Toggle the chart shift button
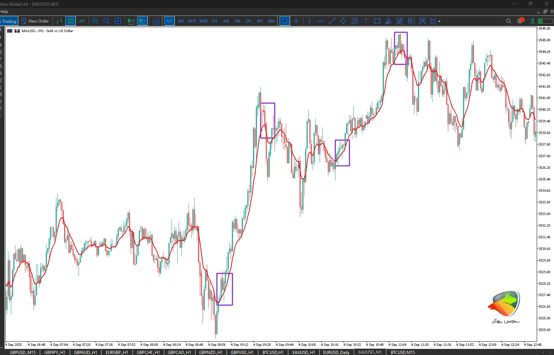The height and width of the screenshot is (355, 554). (x=142, y=21)
